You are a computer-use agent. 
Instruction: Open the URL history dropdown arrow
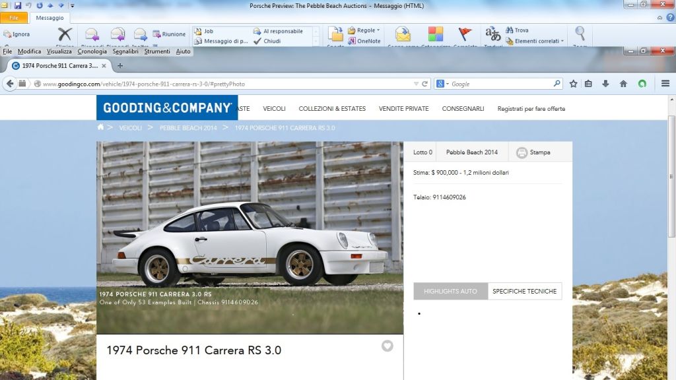coord(416,84)
